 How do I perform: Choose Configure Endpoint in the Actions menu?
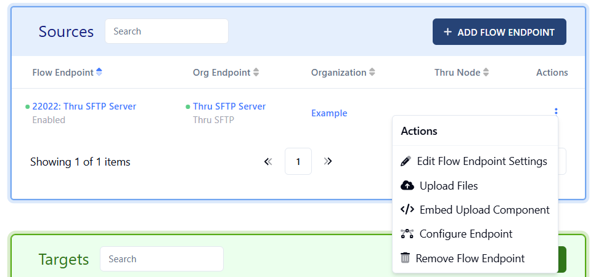pos(465,234)
